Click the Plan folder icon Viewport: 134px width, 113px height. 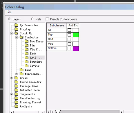(21, 70)
